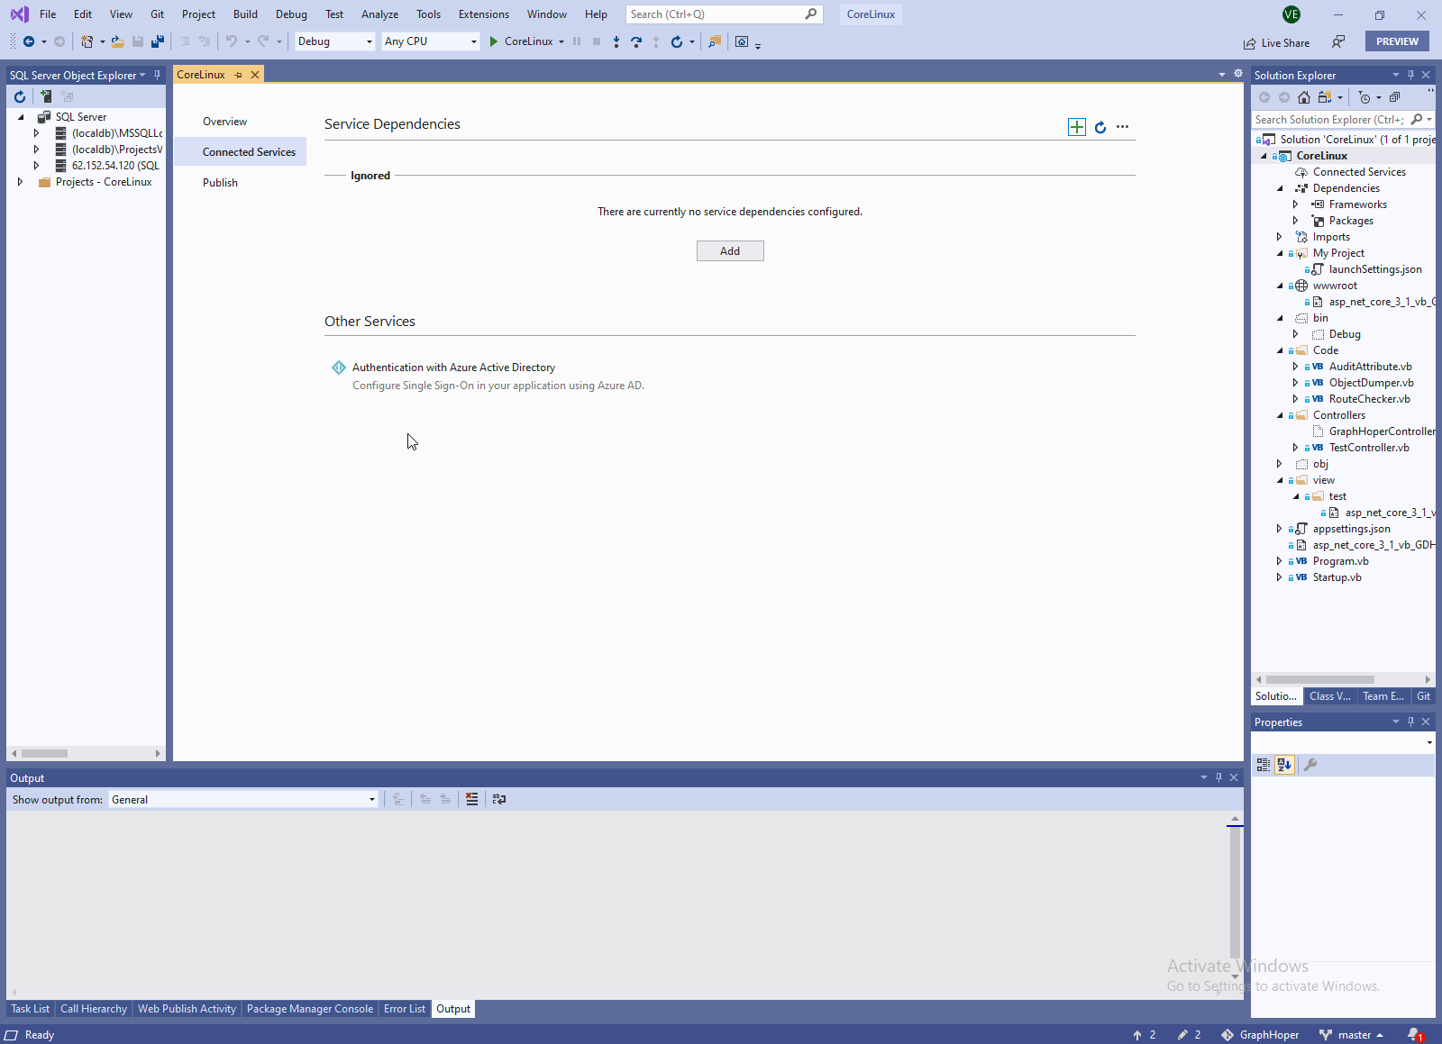Image resolution: width=1442 pixels, height=1044 pixels.
Task: Refresh the SQL Server Object Explorer
Action: point(20,96)
